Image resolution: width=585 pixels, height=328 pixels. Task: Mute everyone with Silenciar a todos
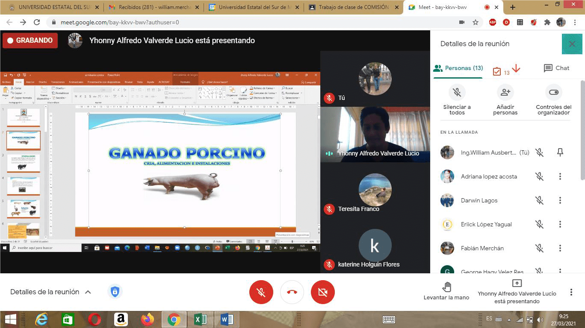click(457, 100)
